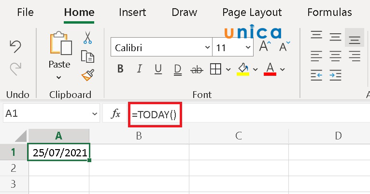Screen dimensions: 370x194
Task: Toggle Strikethrough formatting
Action: [x=197, y=69]
